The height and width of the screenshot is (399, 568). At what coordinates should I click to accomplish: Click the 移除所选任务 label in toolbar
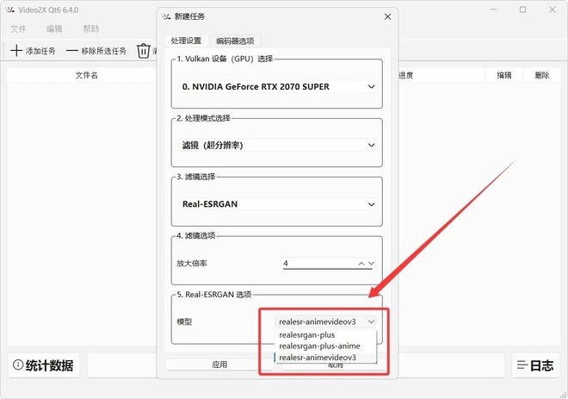point(103,51)
